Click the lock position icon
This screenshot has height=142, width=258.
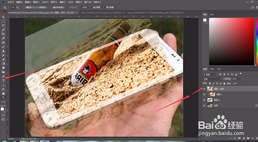point(217,83)
